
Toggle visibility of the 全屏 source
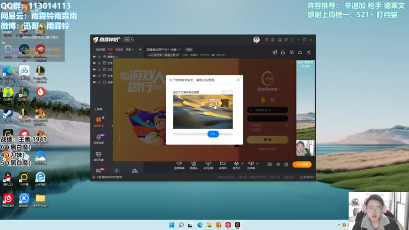[94, 82]
